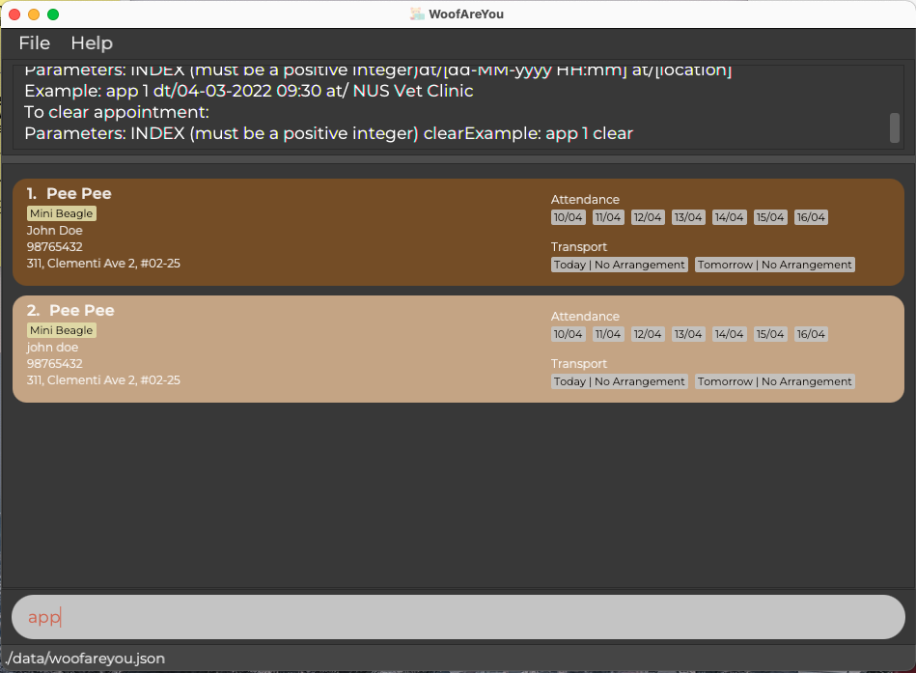Click Mini Beagle tag in card 2
916x673 pixels.
pyautogui.click(x=62, y=330)
